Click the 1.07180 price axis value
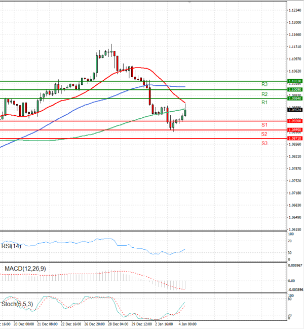The height and width of the screenshot is (329, 304). (295, 193)
